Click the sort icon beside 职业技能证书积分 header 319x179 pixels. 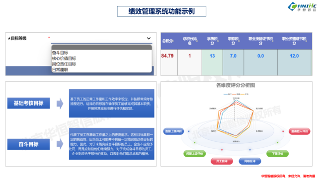coord(272,41)
